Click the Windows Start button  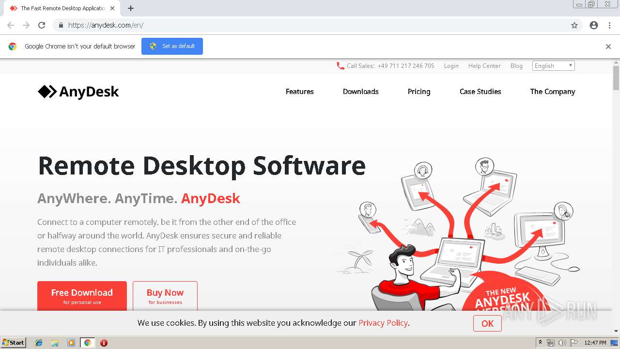13,343
